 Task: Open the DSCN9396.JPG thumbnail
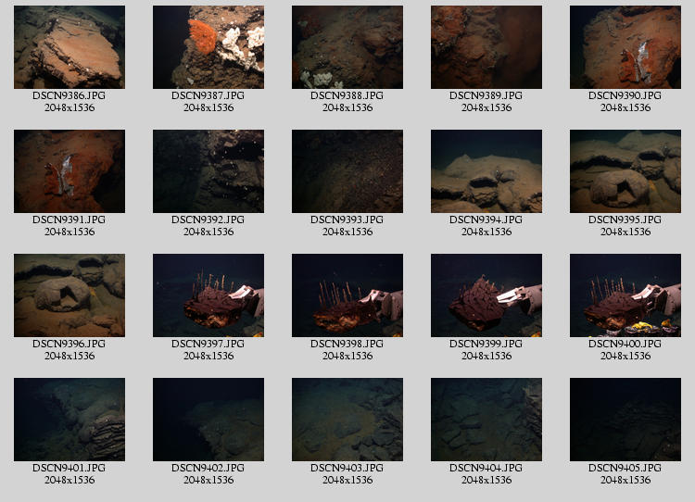tap(69, 295)
